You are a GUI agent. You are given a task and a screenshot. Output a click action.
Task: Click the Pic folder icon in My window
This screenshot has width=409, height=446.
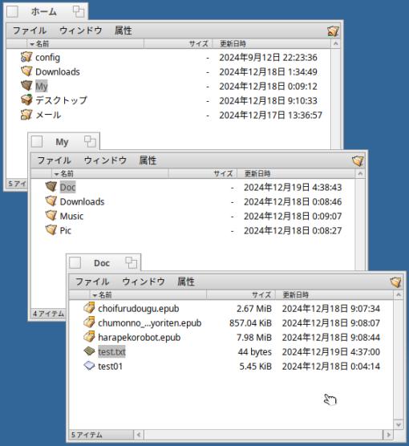[x=51, y=230]
